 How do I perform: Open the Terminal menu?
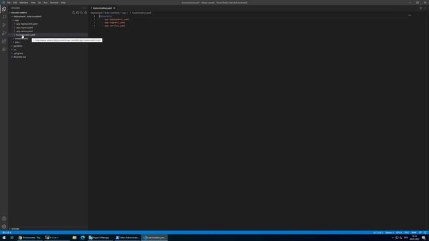coord(54,3)
